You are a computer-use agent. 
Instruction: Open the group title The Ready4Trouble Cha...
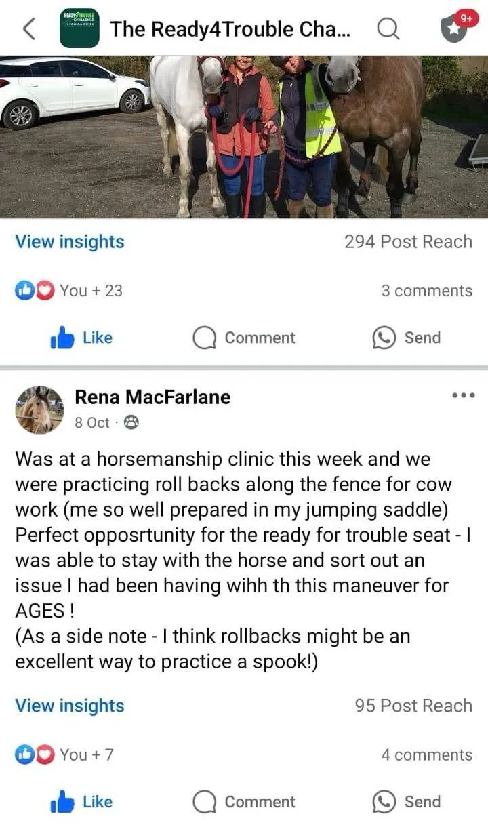click(x=230, y=29)
